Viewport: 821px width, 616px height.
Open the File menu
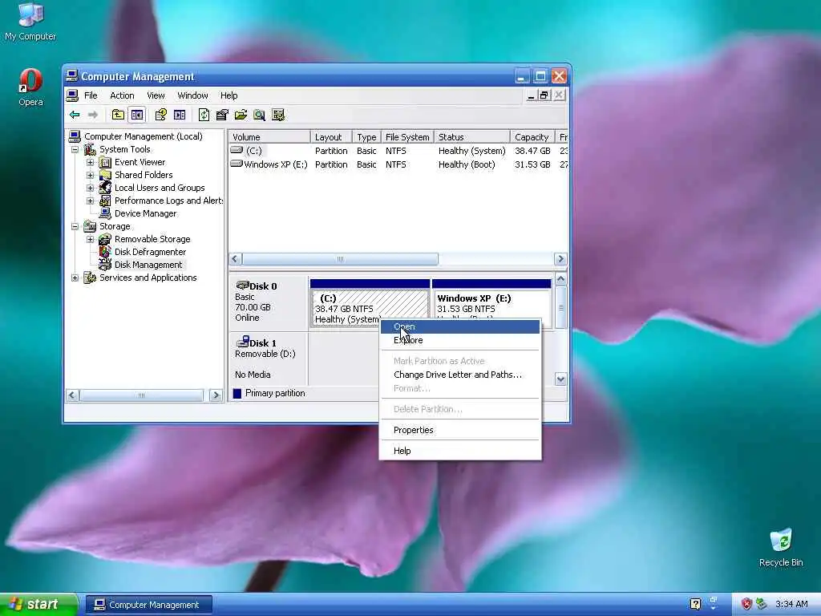point(91,95)
